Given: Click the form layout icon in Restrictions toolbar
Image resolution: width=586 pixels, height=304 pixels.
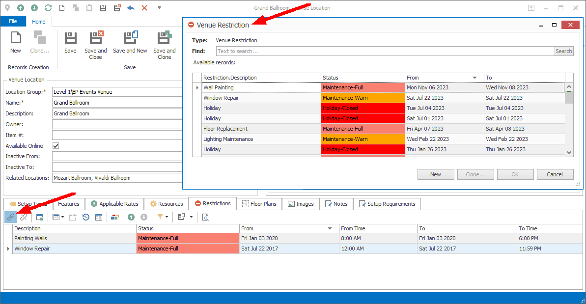Looking at the screenshot, I should click(x=99, y=217).
